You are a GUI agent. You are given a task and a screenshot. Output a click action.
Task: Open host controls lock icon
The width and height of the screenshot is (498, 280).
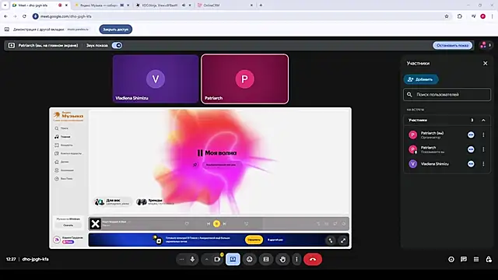point(489,259)
